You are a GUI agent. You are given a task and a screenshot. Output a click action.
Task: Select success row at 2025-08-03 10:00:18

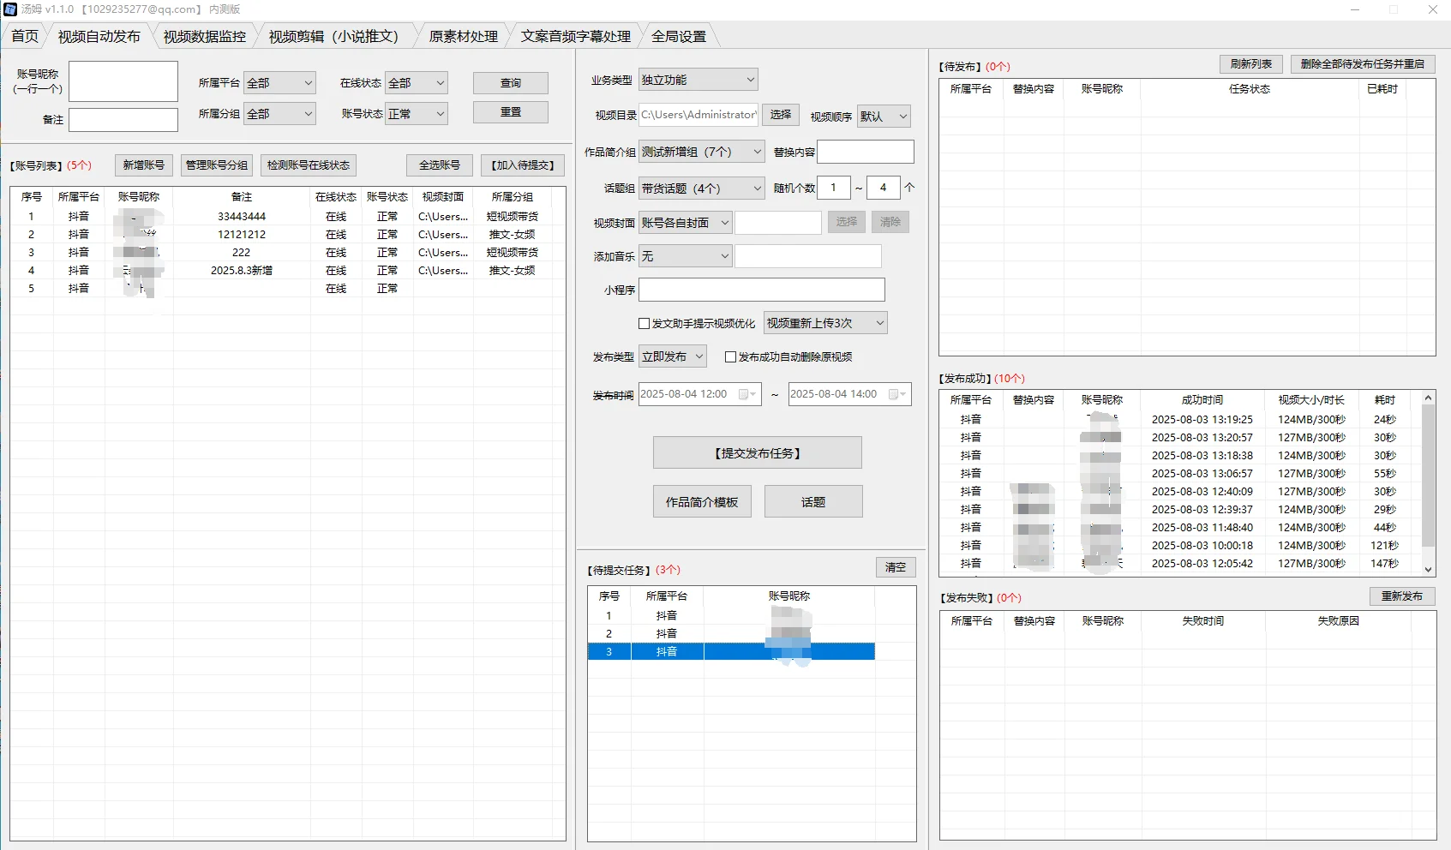point(1180,546)
